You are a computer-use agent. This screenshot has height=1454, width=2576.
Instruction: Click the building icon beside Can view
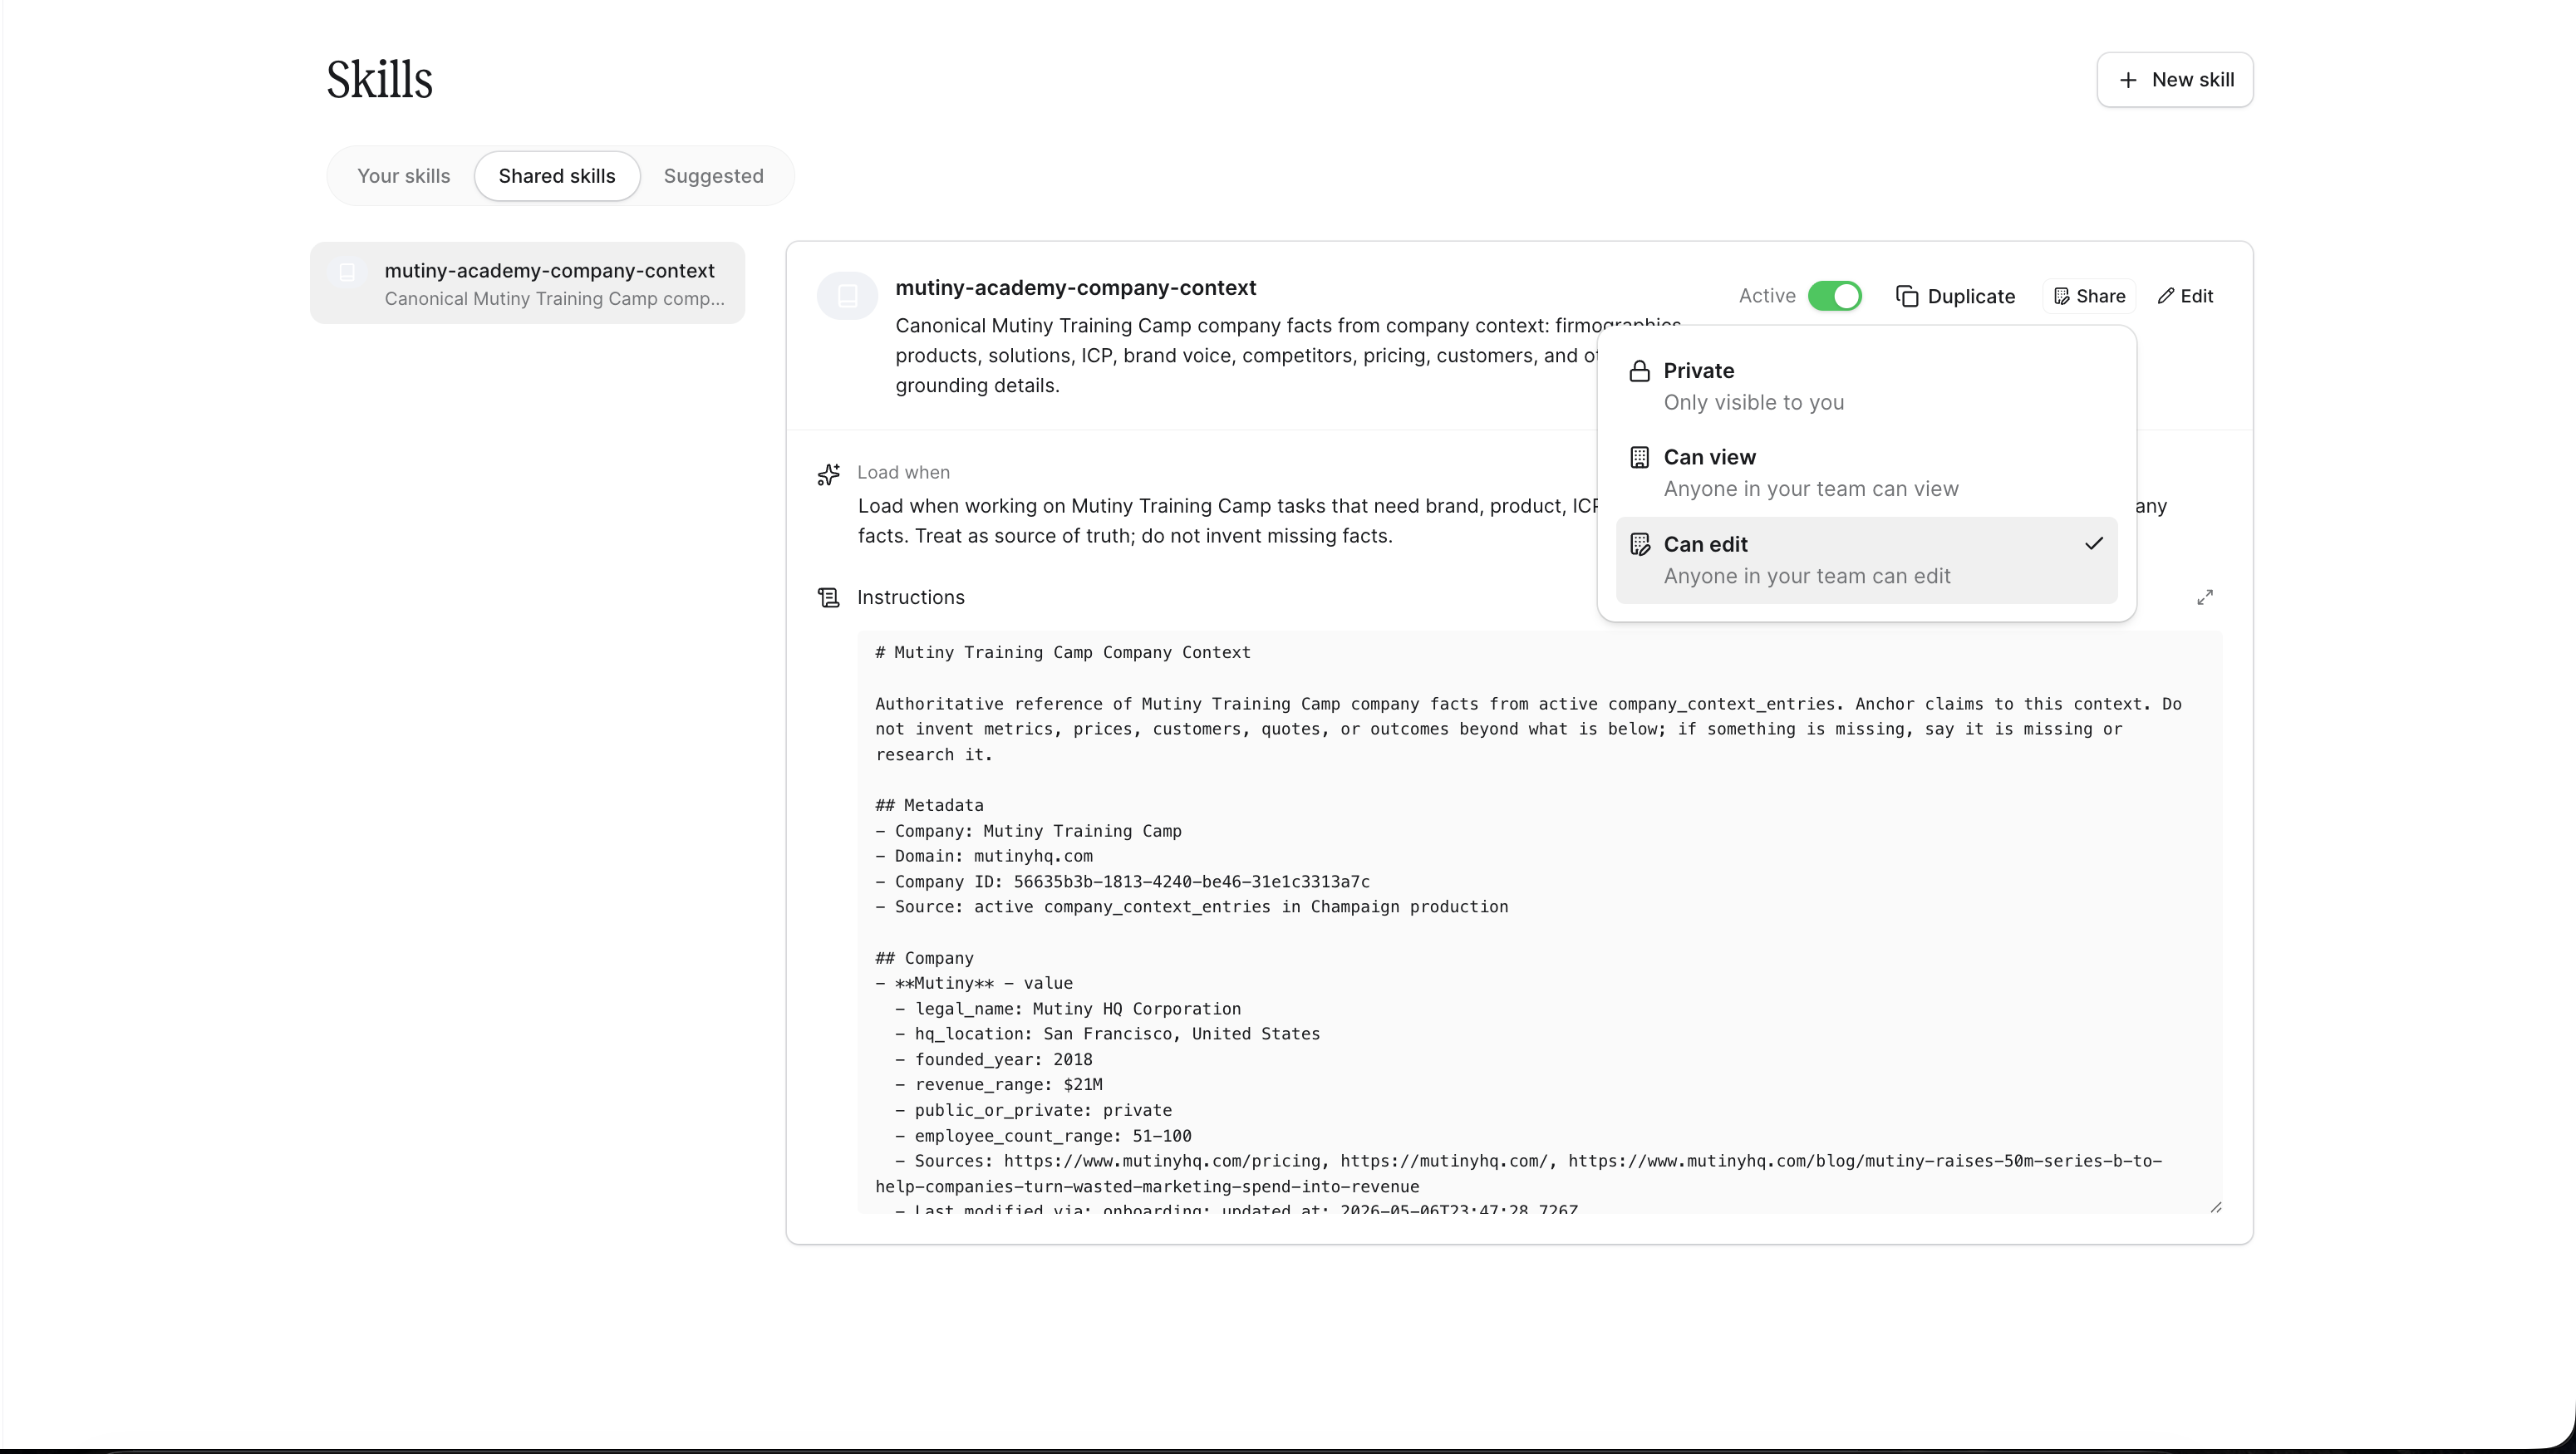pyautogui.click(x=1639, y=458)
